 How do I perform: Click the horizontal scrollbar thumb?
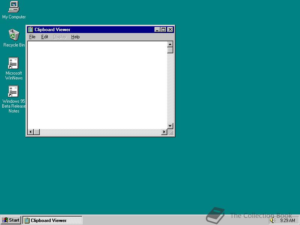pyautogui.click(x=37, y=132)
